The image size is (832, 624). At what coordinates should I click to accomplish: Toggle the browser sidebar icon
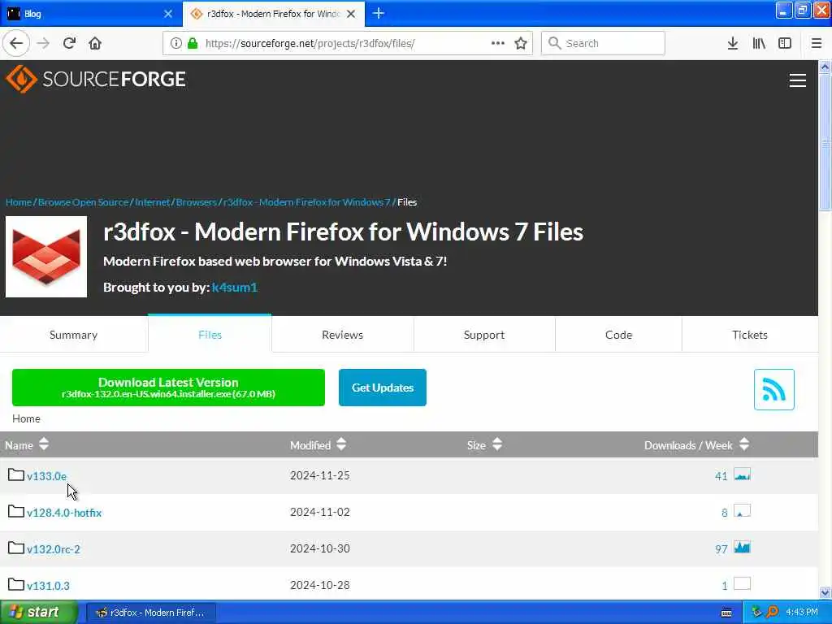(x=785, y=43)
